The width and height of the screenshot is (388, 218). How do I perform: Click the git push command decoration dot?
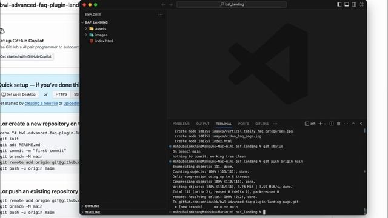[170, 162]
